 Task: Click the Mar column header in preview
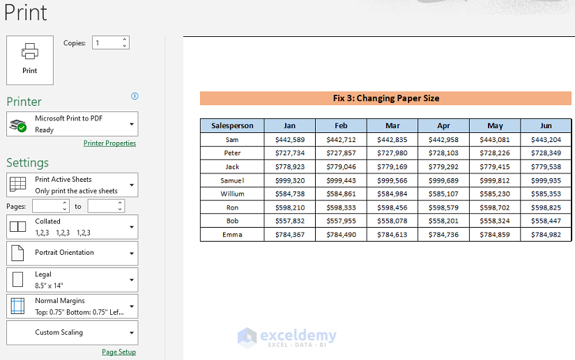point(392,125)
